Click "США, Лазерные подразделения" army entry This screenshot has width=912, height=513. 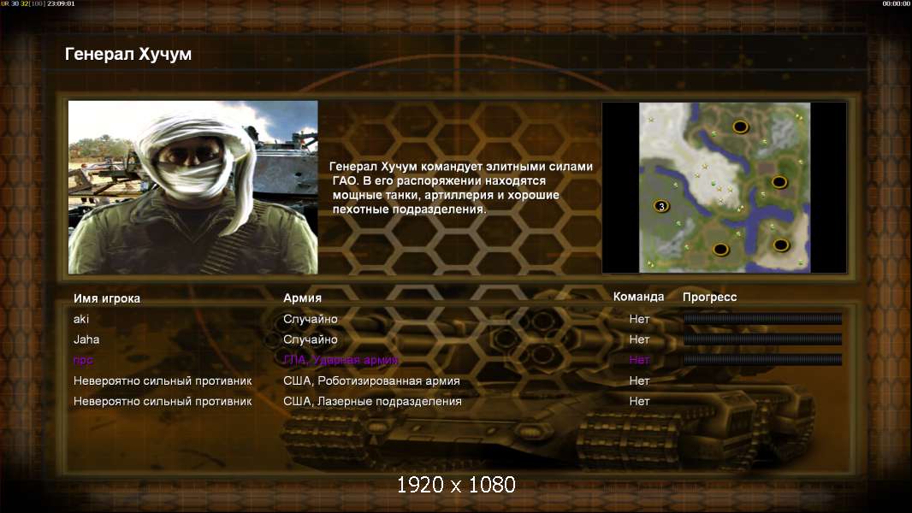click(372, 402)
